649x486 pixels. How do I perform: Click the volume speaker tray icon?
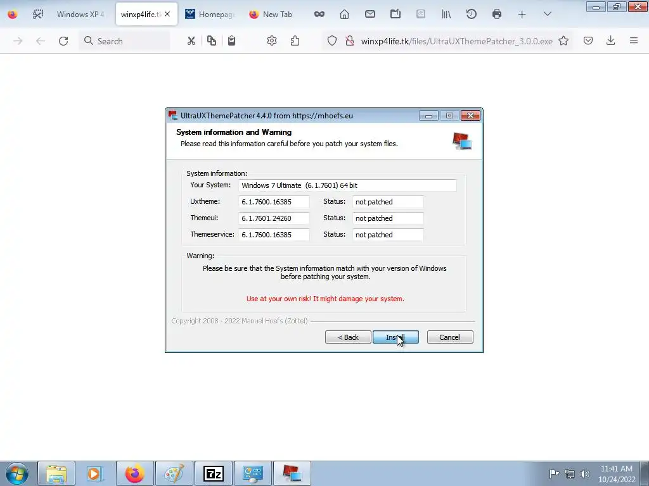[585, 474]
